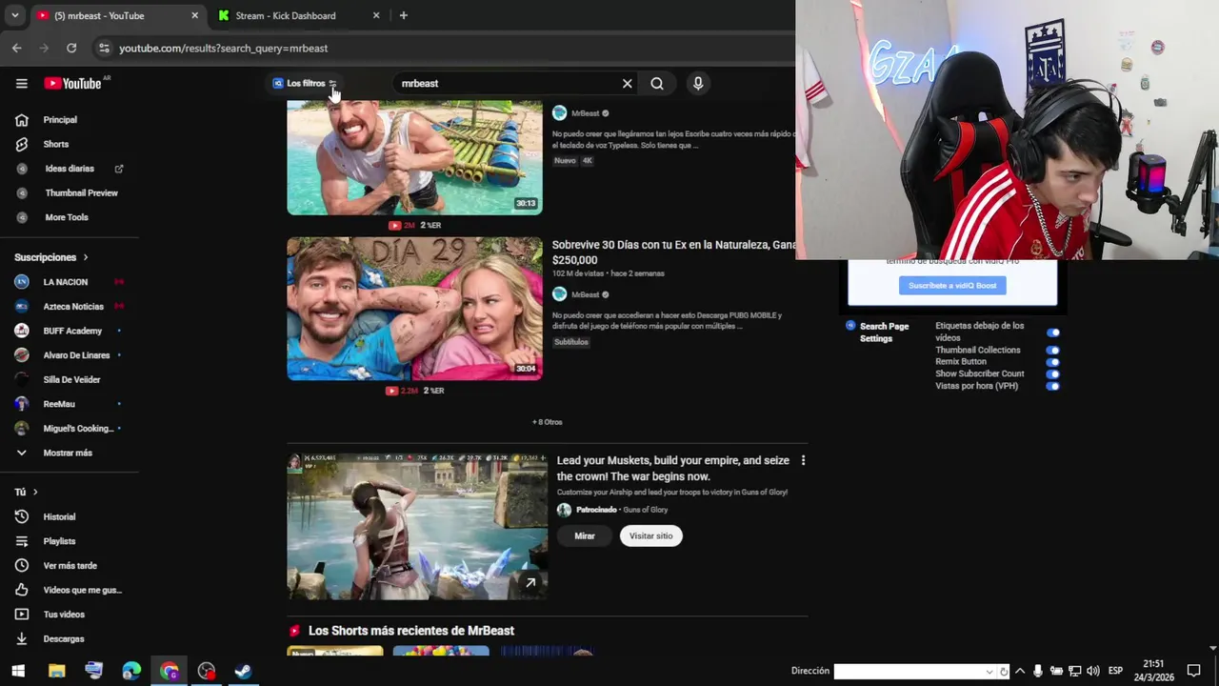
Task: Toggle Vistas por hora (VPH) switch
Action: [1052, 386]
